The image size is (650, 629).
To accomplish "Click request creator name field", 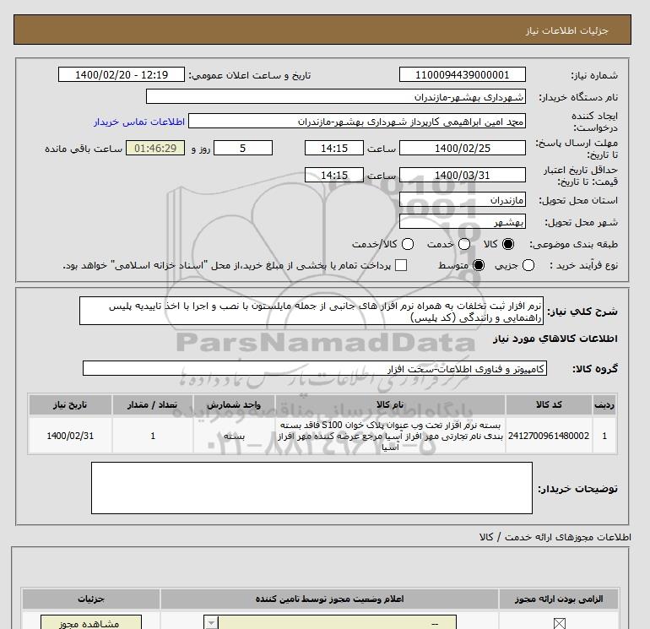I will tap(357, 122).
